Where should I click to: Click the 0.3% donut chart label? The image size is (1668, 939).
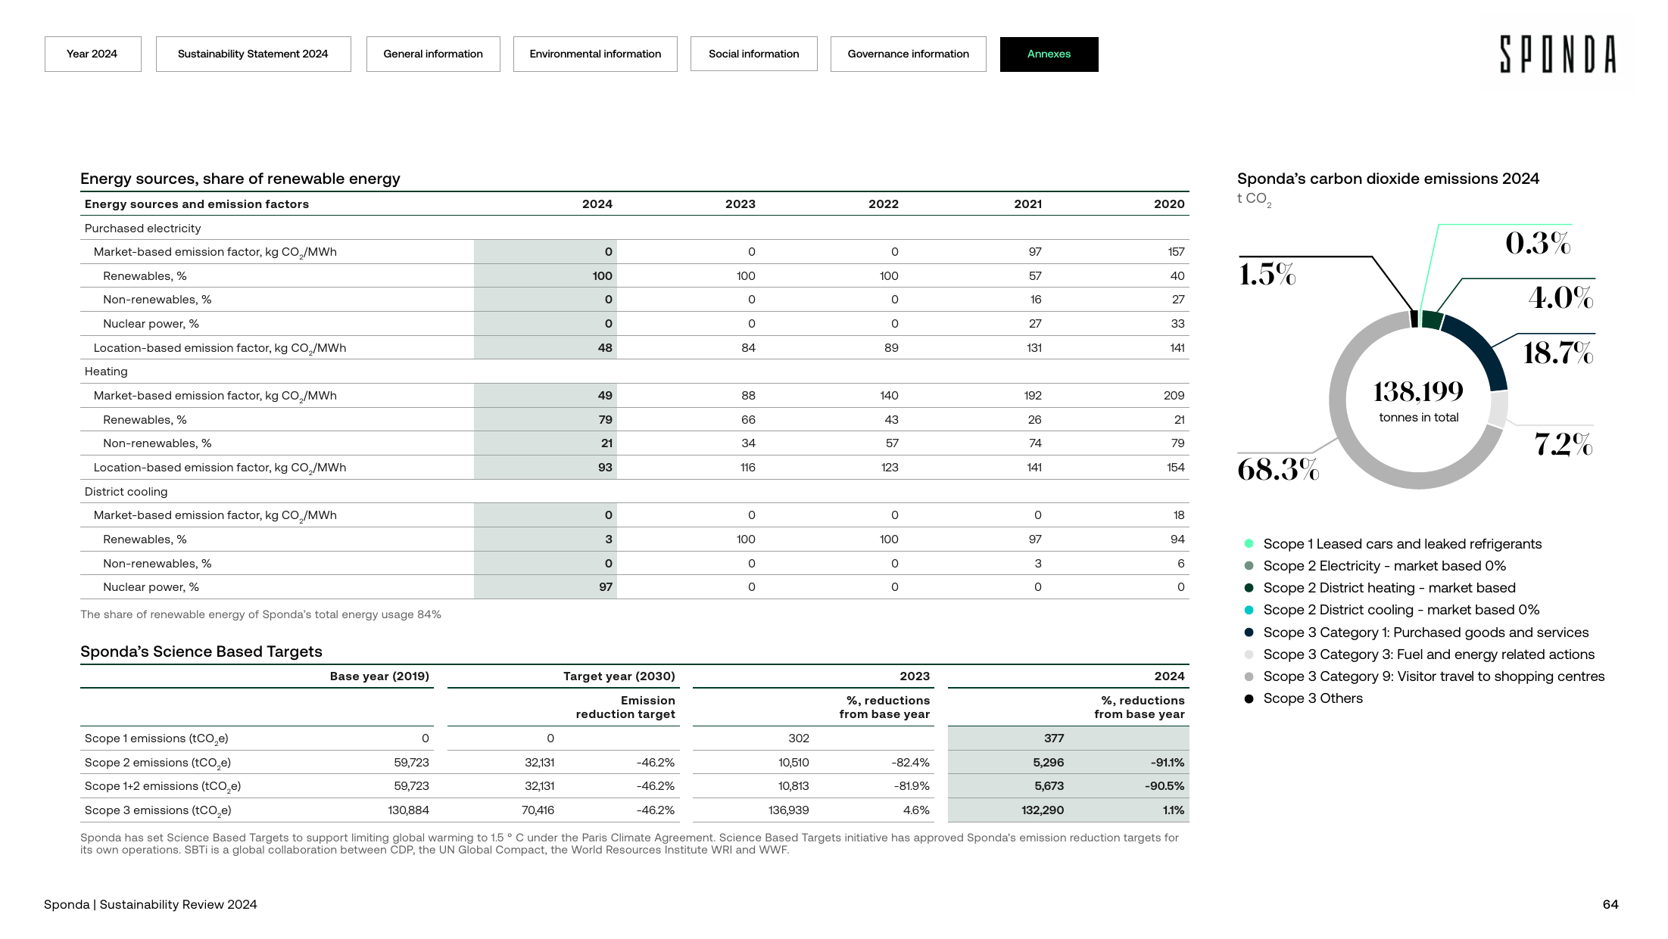click(1538, 243)
